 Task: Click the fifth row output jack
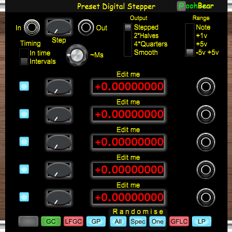206,198
